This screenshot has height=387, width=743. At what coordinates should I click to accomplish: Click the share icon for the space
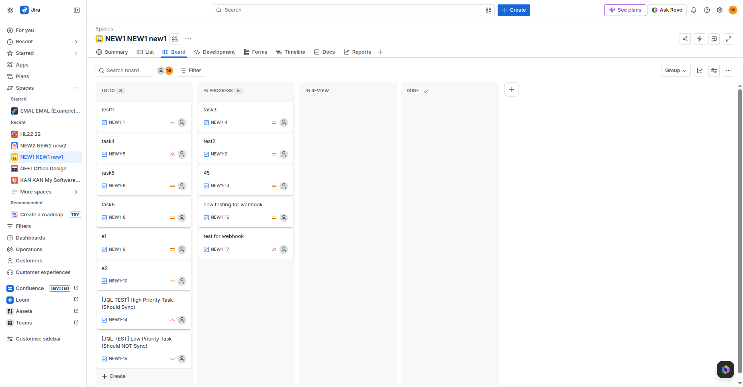point(685,39)
